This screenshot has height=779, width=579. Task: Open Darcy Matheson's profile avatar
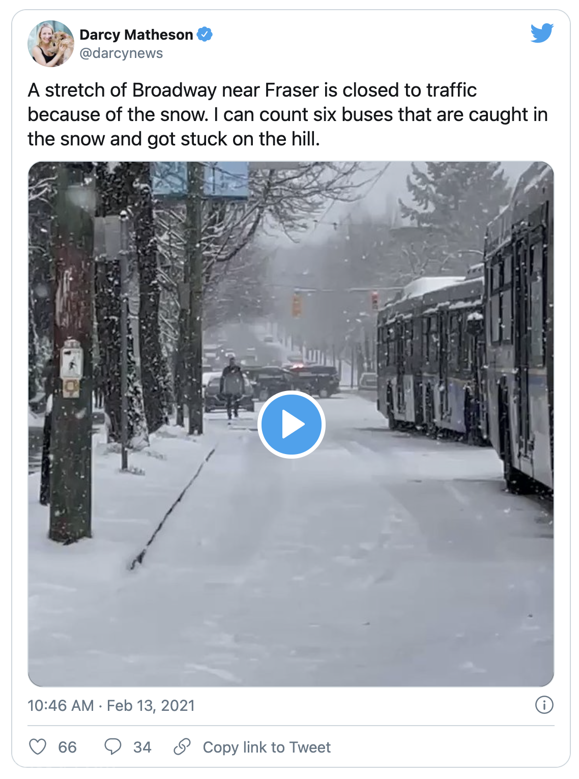tap(51, 44)
